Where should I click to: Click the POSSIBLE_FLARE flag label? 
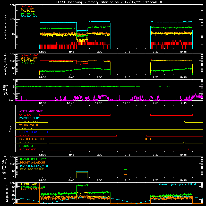(30, 118)
